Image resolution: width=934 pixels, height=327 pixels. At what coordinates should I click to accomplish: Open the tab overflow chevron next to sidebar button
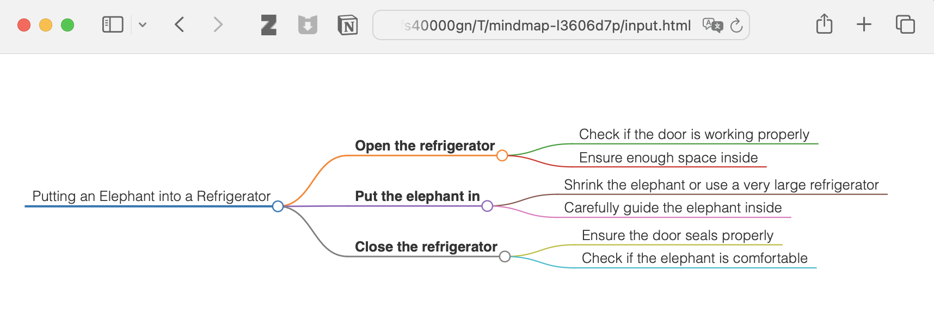click(x=143, y=24)
